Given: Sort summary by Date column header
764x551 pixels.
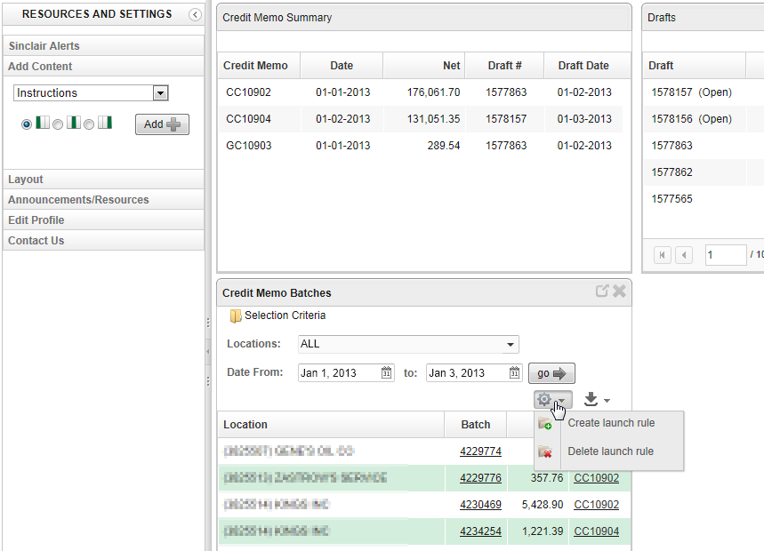Looking at the screenshot, I should (x=342, y=66).
